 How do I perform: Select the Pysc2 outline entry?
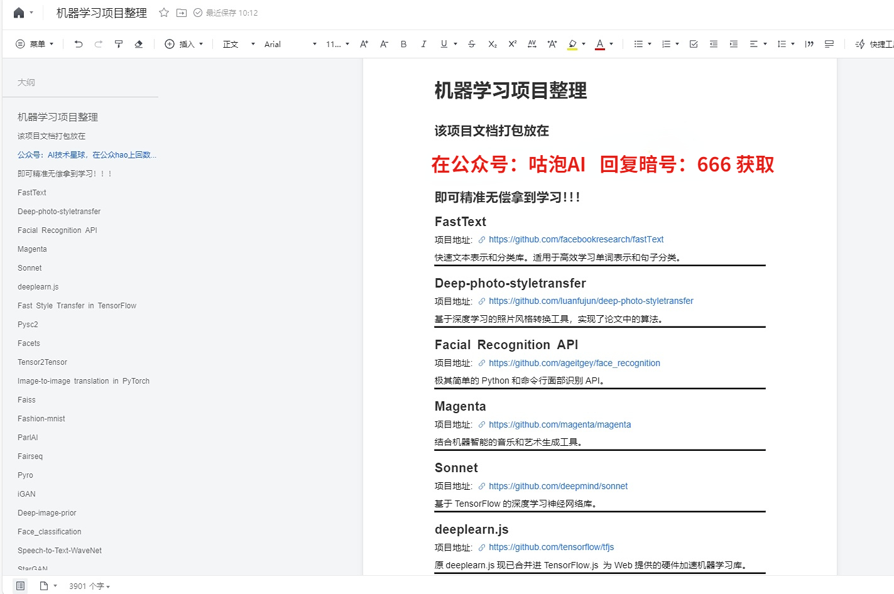pyautogui.click(x=28, y=325)
